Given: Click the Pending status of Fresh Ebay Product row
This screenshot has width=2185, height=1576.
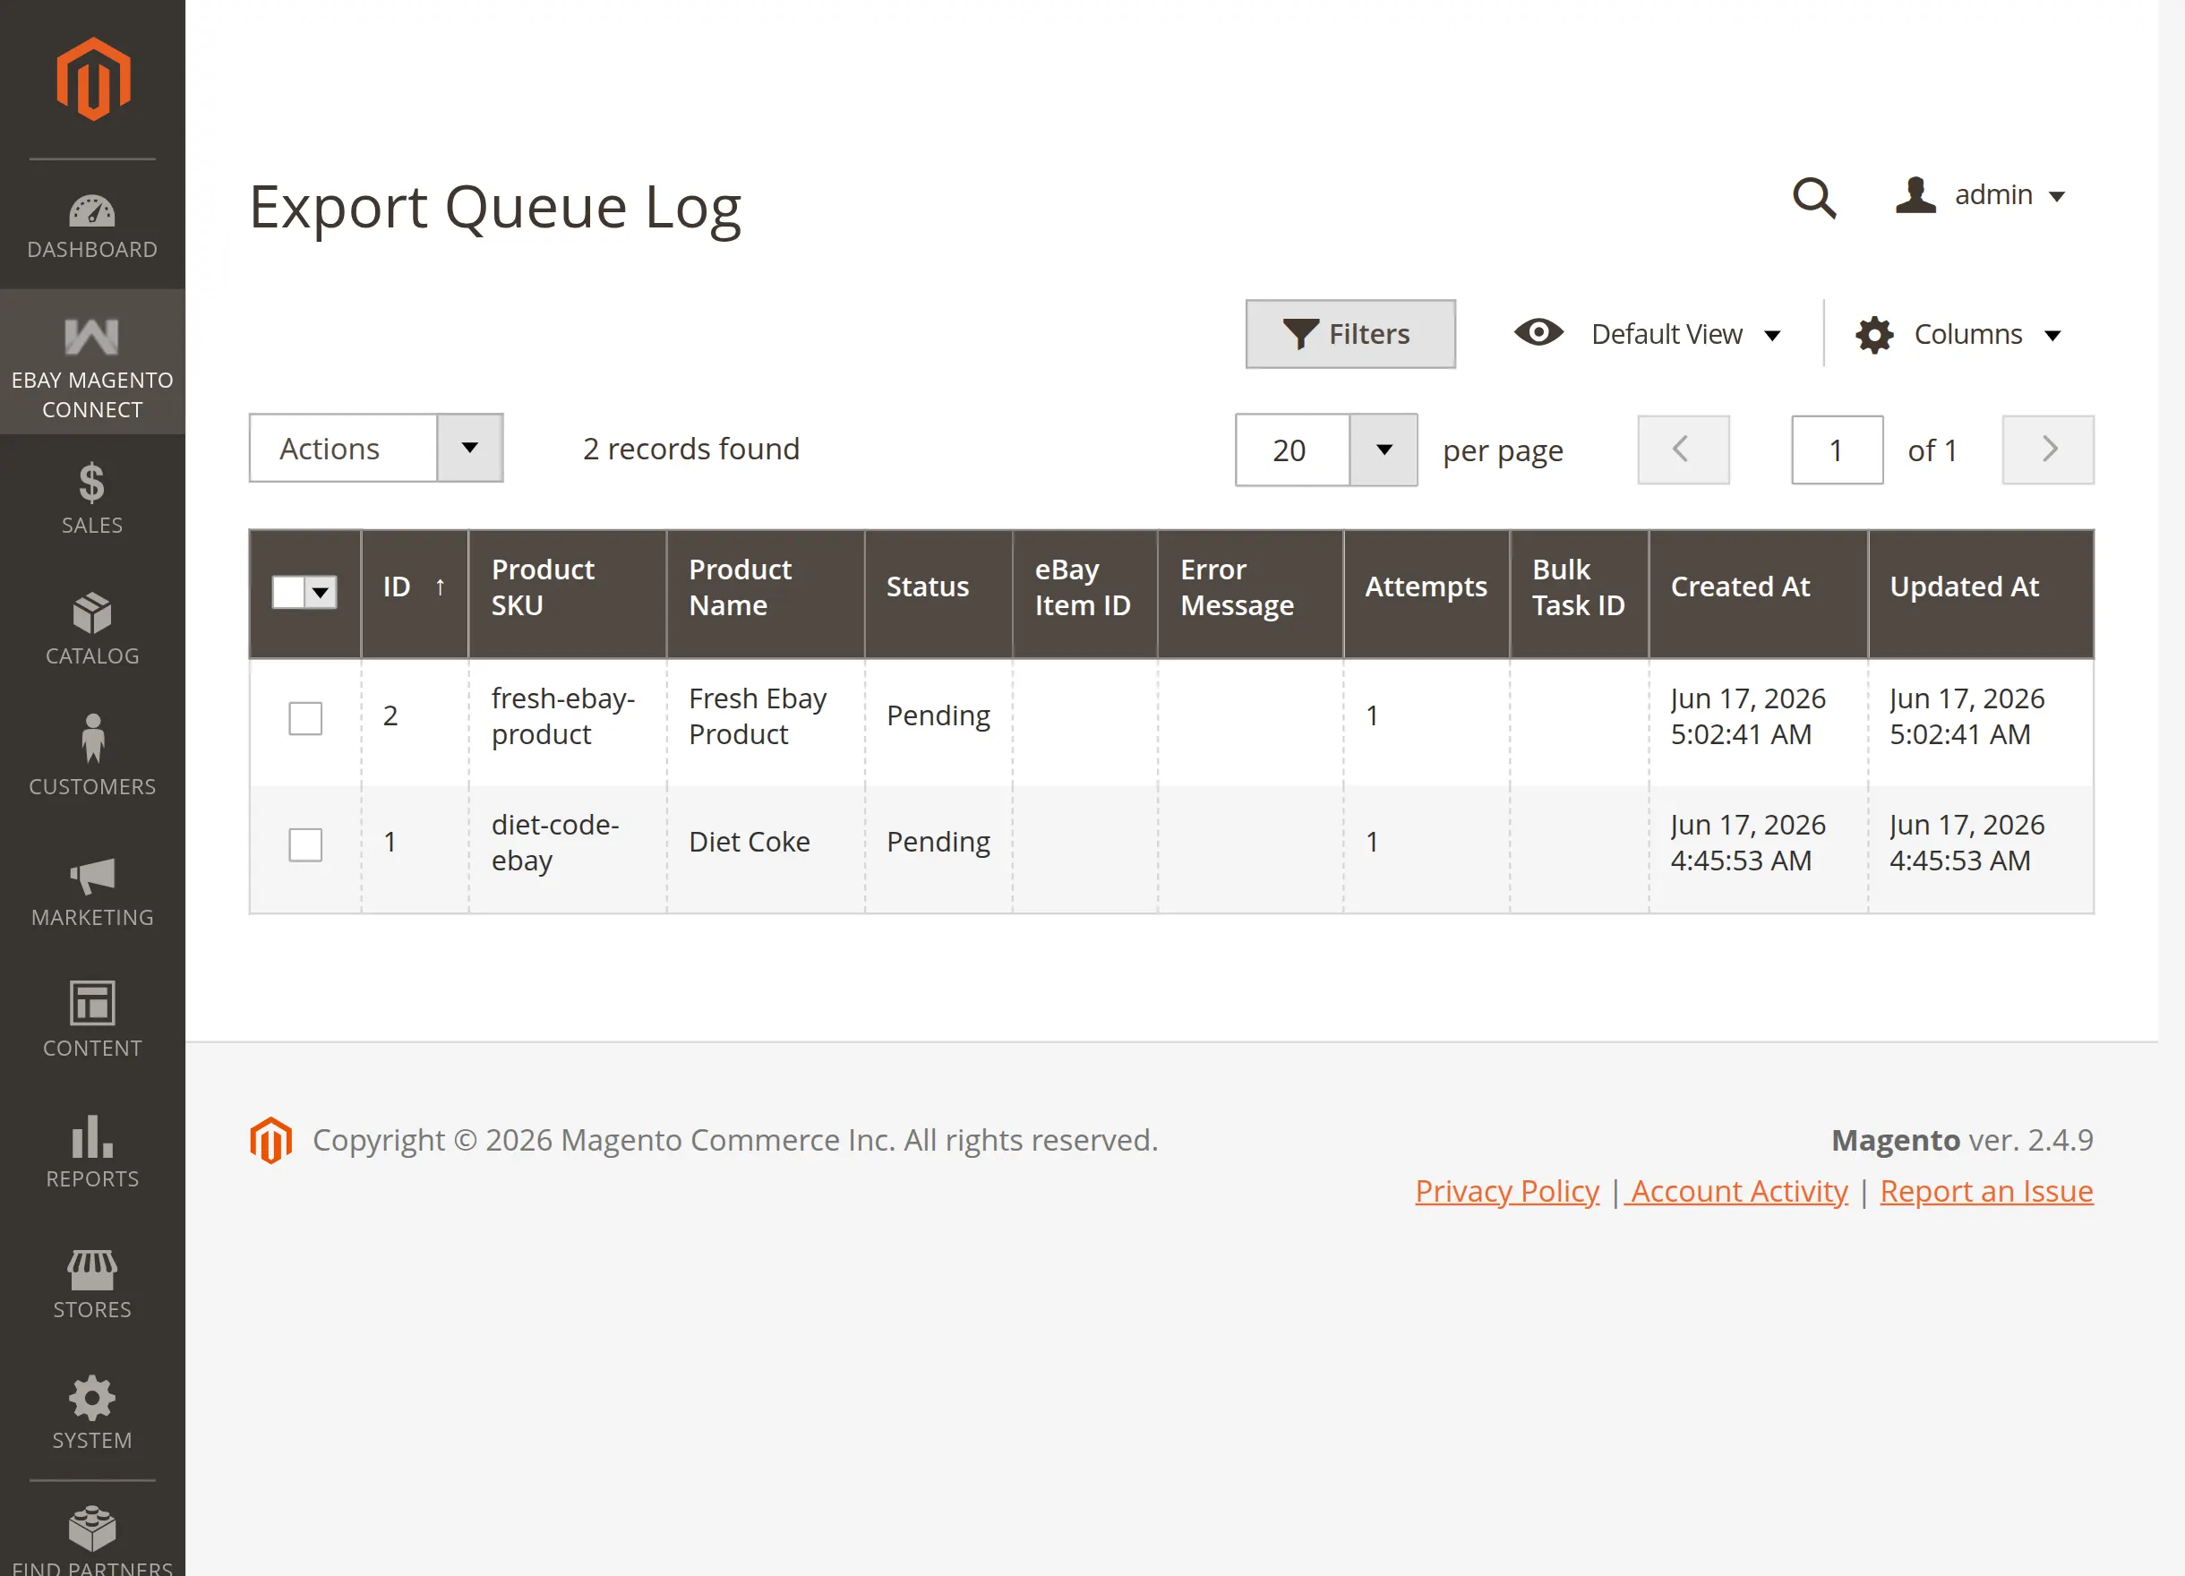Looking at the screenshot, I should [x=938, y=716].
